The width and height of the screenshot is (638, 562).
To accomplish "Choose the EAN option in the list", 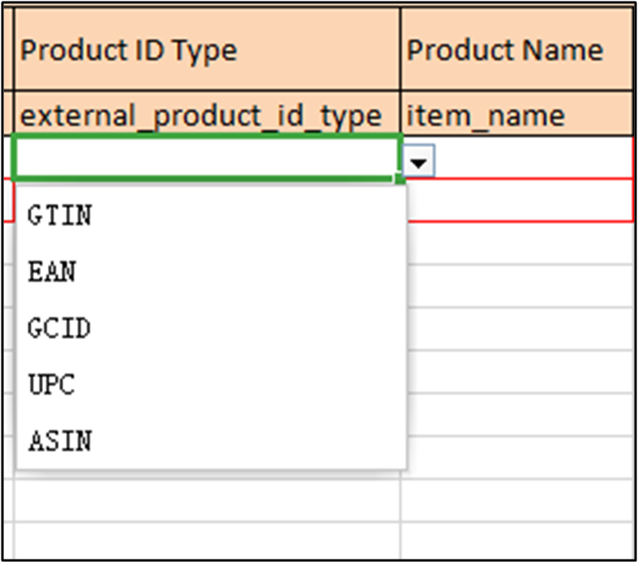I will (52, 273).
